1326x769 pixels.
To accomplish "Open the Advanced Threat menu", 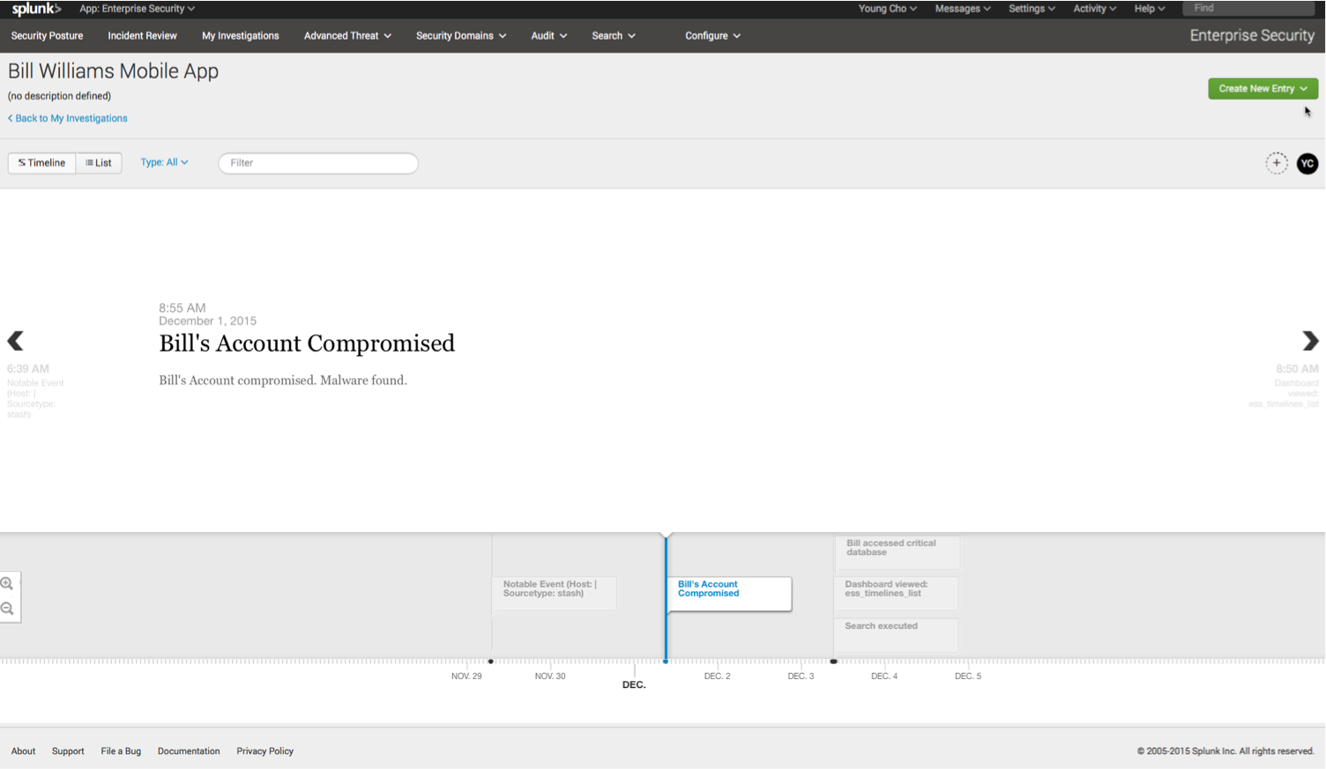I will [x=347, y=36].
